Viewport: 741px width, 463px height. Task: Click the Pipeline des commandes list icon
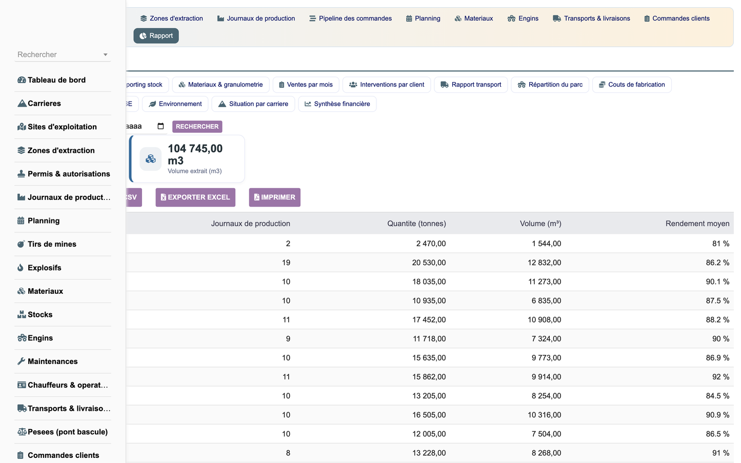point(312,18)
